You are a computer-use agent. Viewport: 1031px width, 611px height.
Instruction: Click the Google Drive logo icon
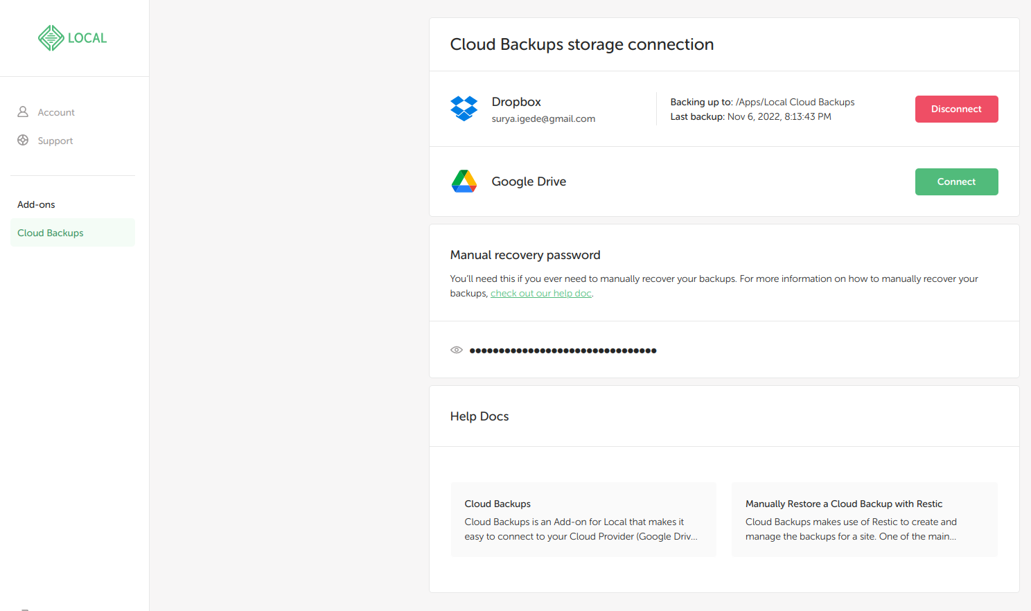point(464,181)
